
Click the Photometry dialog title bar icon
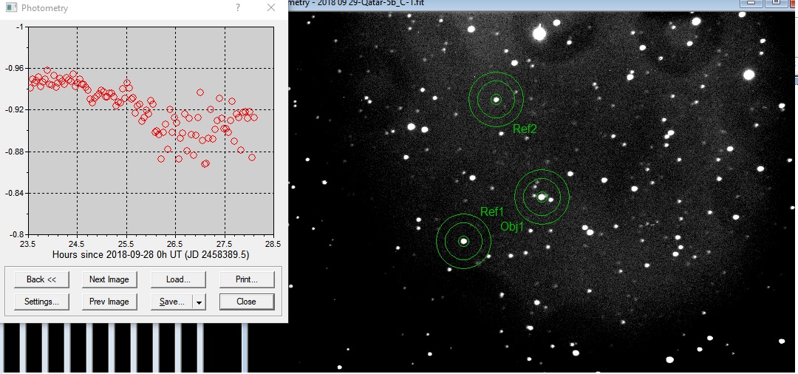point(10,8)
